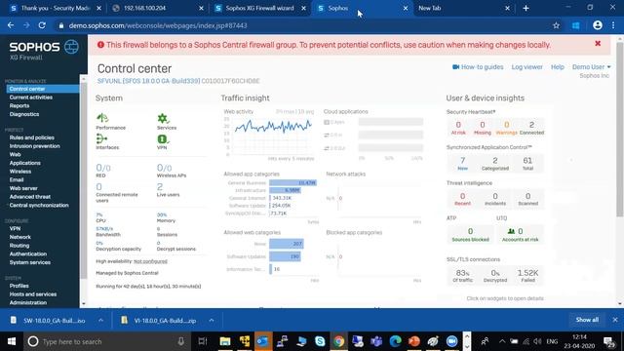This screenshot has height=351, width=624.
Task: Switch to the 192.168.100.204 tab
Action: click(158, 8)
